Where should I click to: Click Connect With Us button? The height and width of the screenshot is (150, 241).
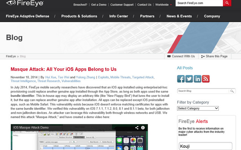click(181, 56)
